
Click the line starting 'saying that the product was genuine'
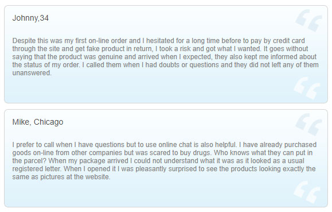[x=165, y=57]
